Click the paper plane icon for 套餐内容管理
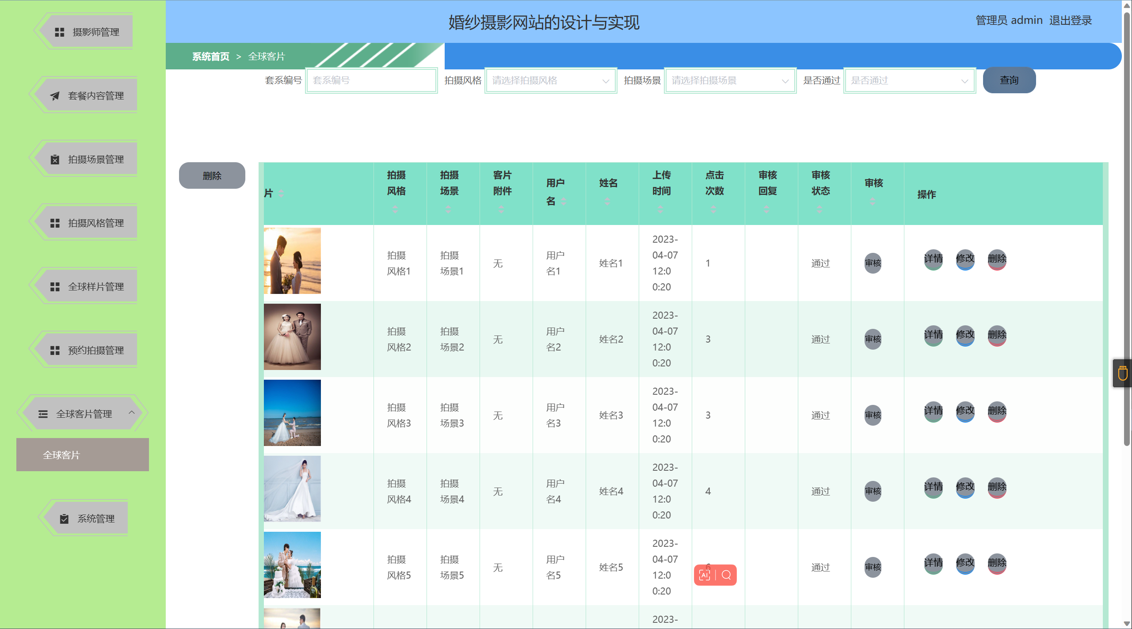This screenshot has height=629, width=1132. click(x=55, y=96)
